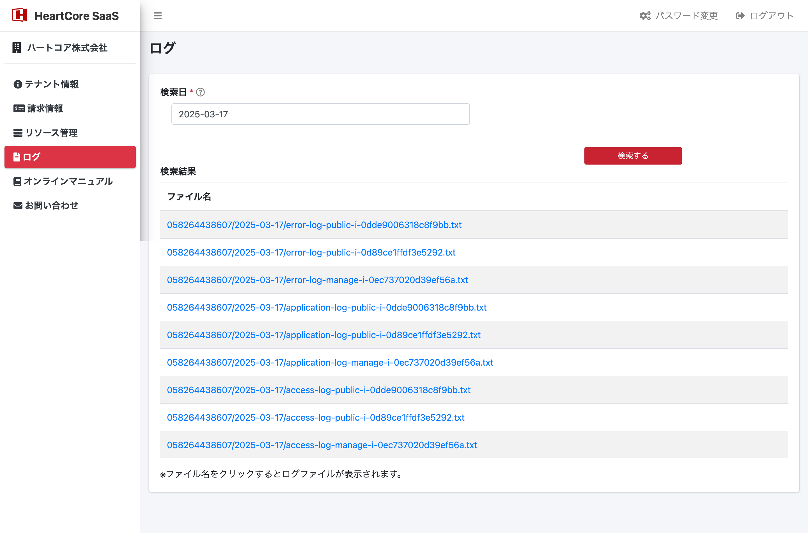
Task: Click the gears icon beside パスワード変更
Action: 645,16
